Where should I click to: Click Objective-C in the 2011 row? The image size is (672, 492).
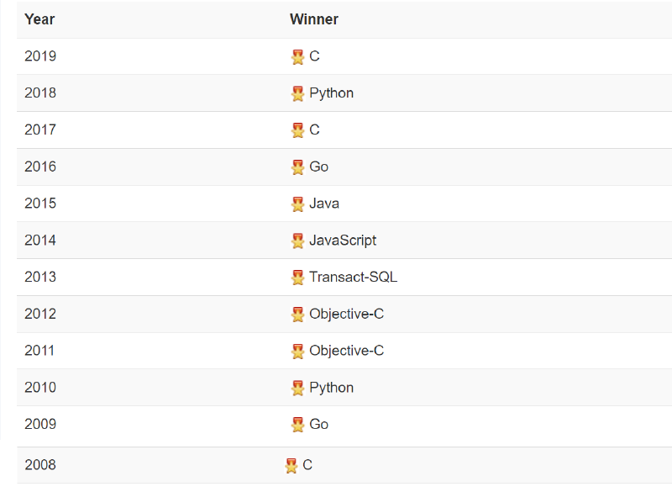click(x=346, y=351)
